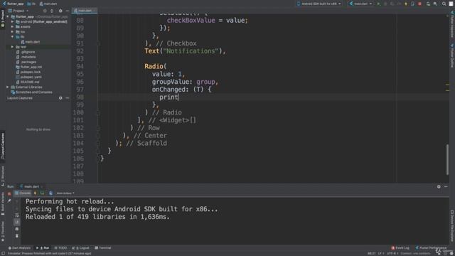This screenshot has width=455, height=256.
Task: Open the main.dart run configuration dropdown
Action: pos(361,4)
